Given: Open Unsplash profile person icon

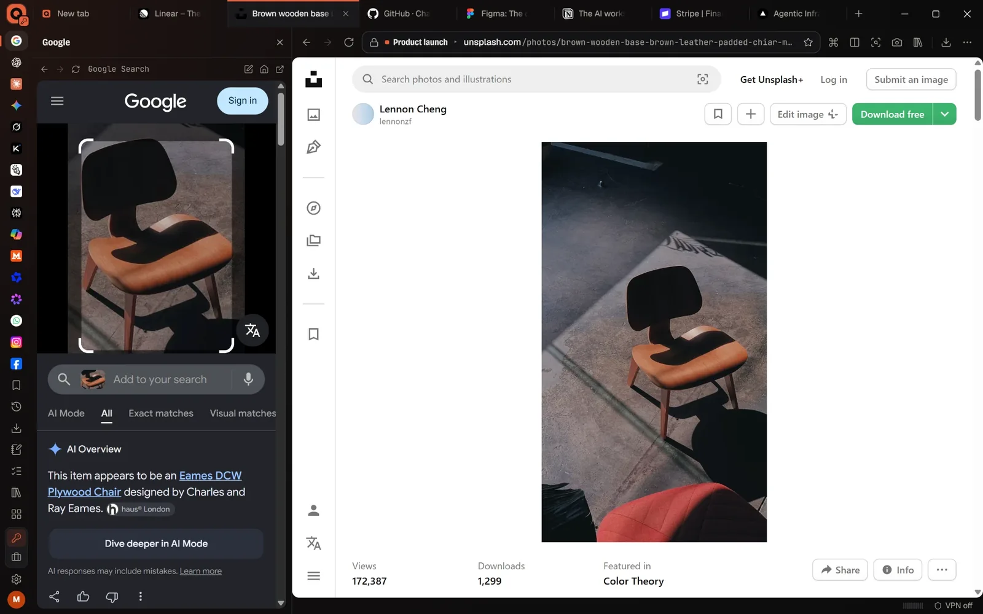Looking at the screenshot, I should tap(313, 510).
